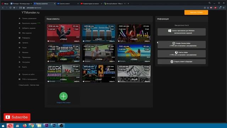
Task: Click the Google Chrome Addon button
Action: click(182, 44)
